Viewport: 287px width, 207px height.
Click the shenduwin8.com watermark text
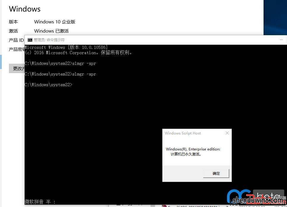pos(259,200)
